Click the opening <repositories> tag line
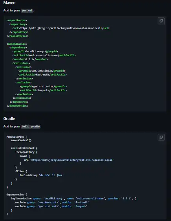The width and height of the screenshot is (171, 221). (17, 20)
